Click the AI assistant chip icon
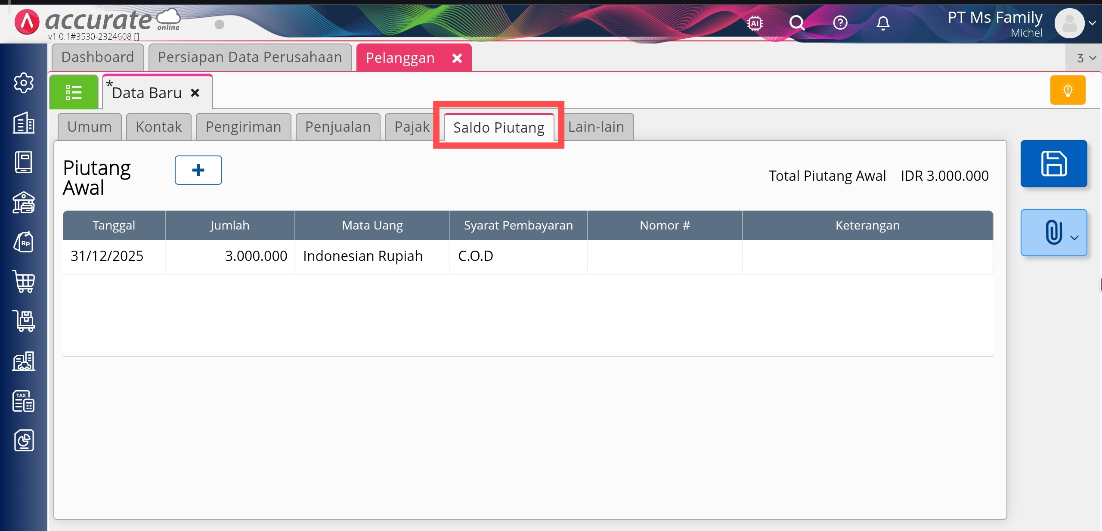 click(x=755, y=23)
